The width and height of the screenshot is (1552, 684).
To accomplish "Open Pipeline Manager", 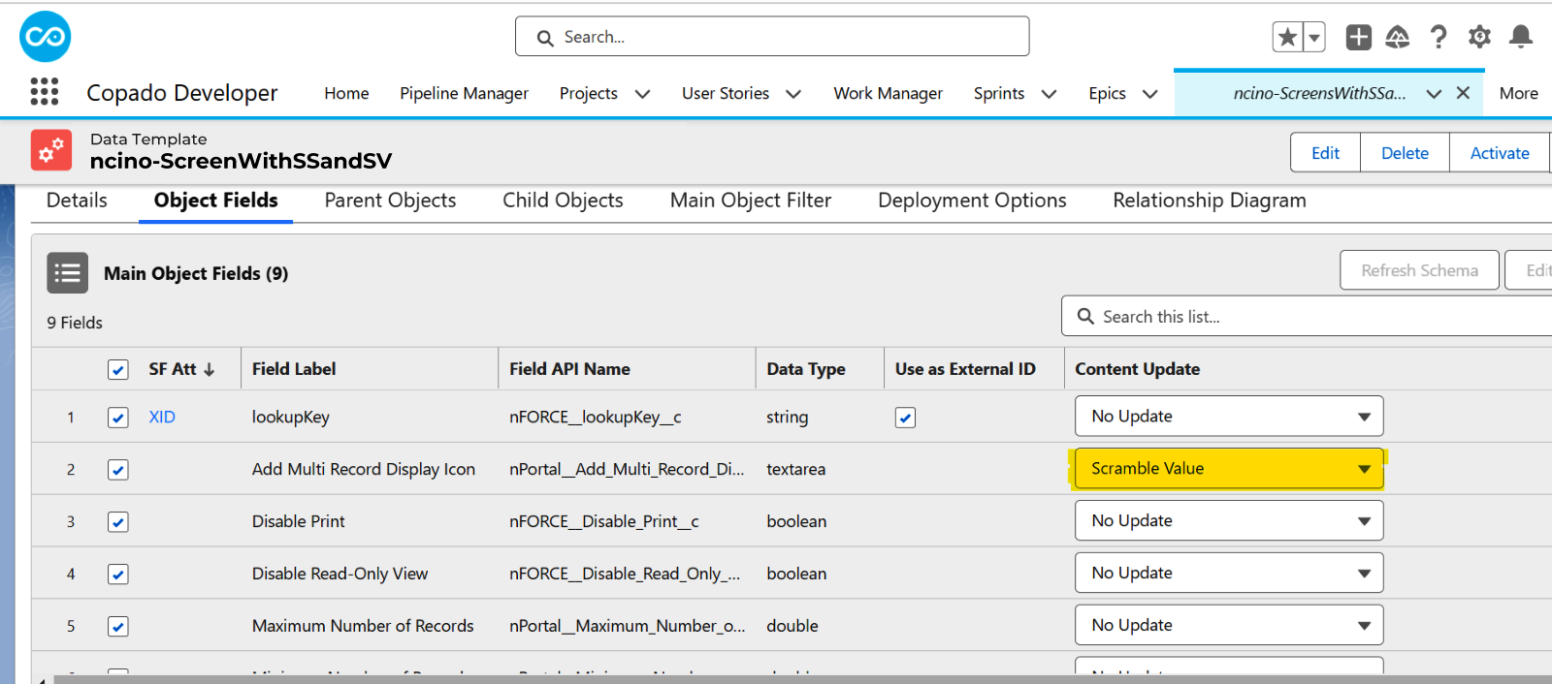I will click(464, 93).
